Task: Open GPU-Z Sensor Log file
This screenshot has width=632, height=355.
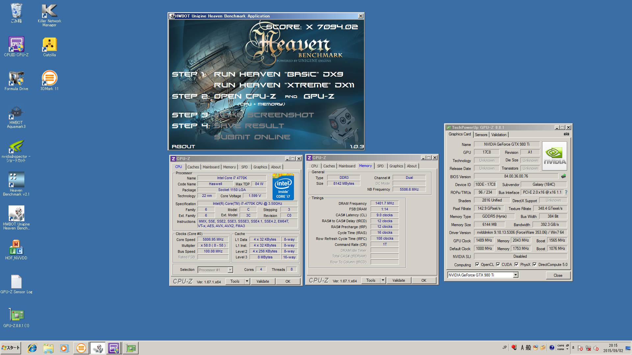Action: pos(16,284)
